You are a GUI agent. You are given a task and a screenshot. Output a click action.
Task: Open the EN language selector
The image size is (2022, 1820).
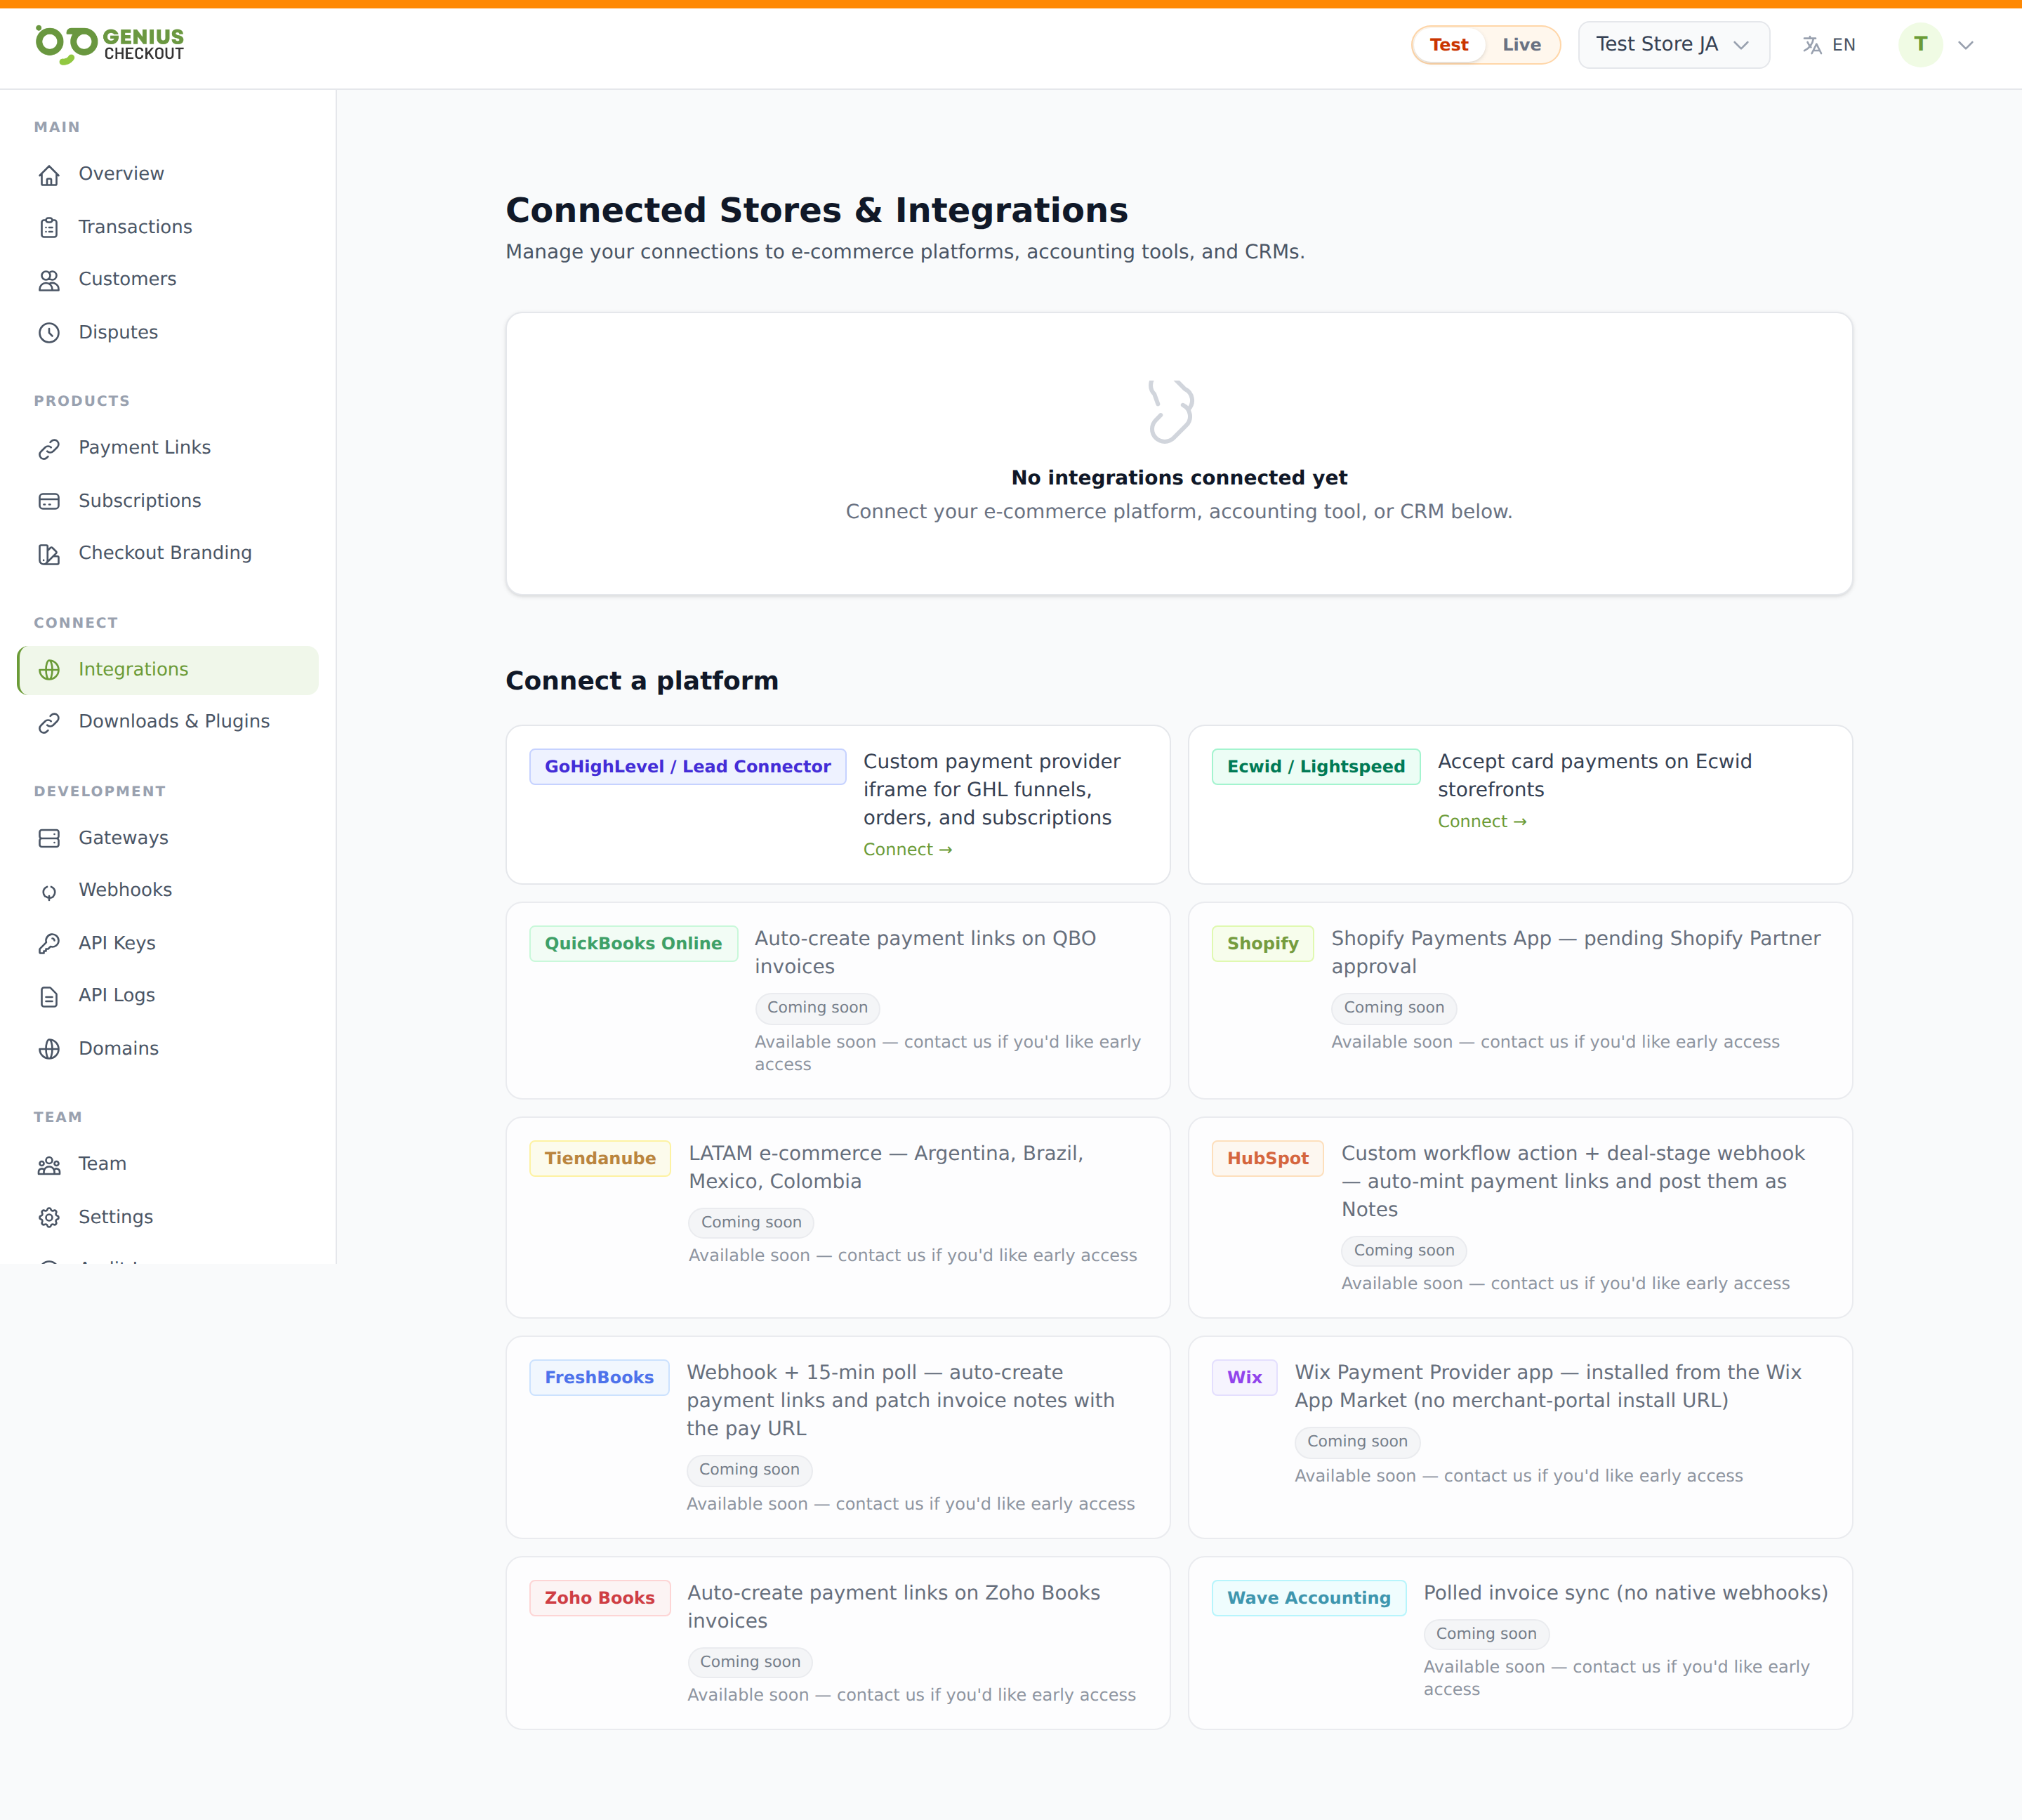[x=1829, y=45]
